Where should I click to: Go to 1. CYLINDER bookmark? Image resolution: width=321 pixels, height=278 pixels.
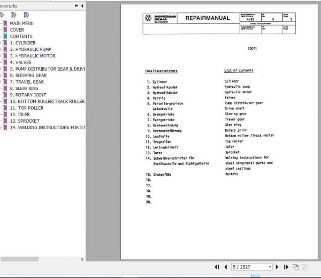[x=22, y=43]
